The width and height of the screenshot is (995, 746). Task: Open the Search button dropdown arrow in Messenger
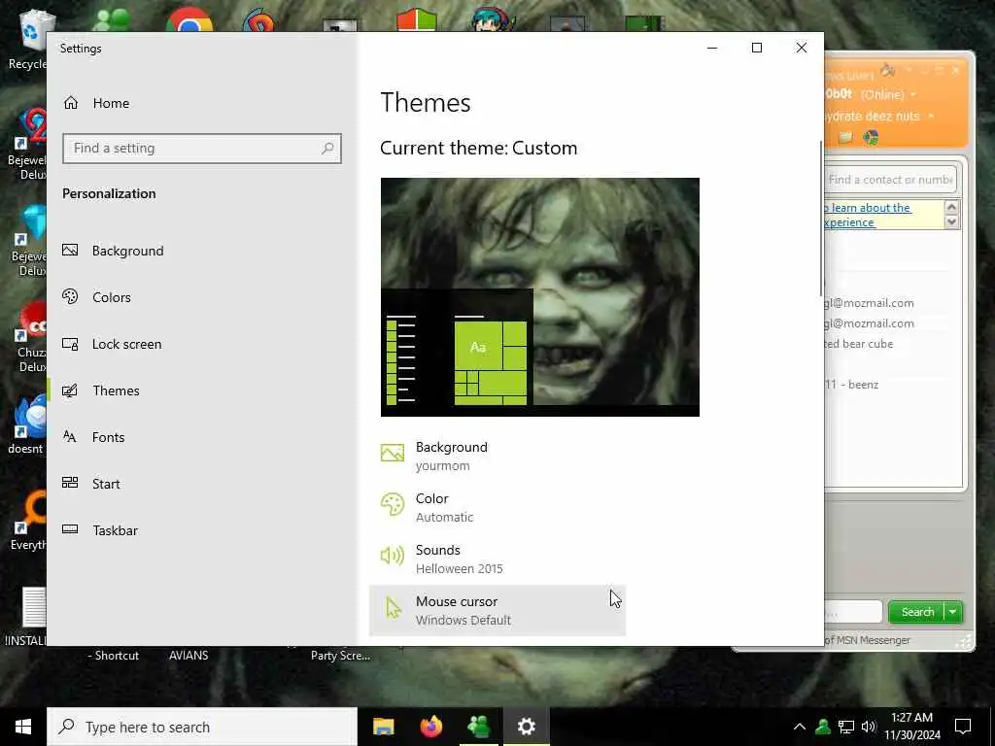tap(953, 612)
